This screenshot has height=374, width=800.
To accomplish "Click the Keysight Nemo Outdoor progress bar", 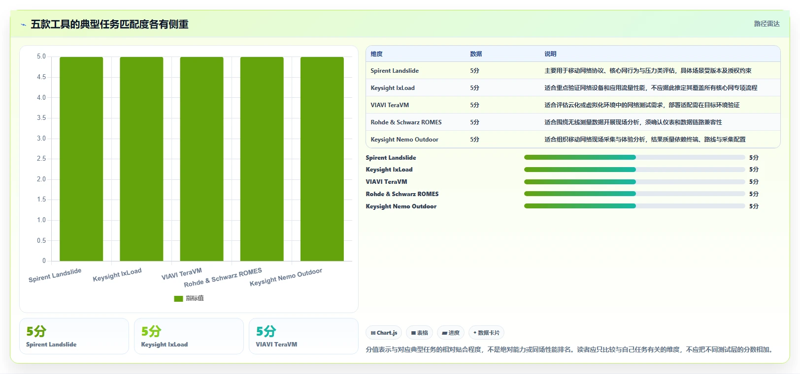I will click(x=634, y=206).
